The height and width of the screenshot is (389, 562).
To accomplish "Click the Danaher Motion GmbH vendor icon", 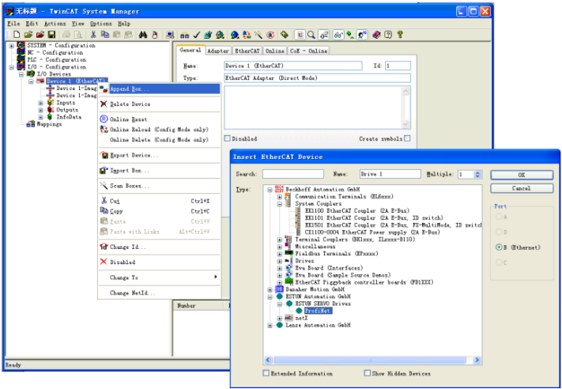I will pos(279,289).
